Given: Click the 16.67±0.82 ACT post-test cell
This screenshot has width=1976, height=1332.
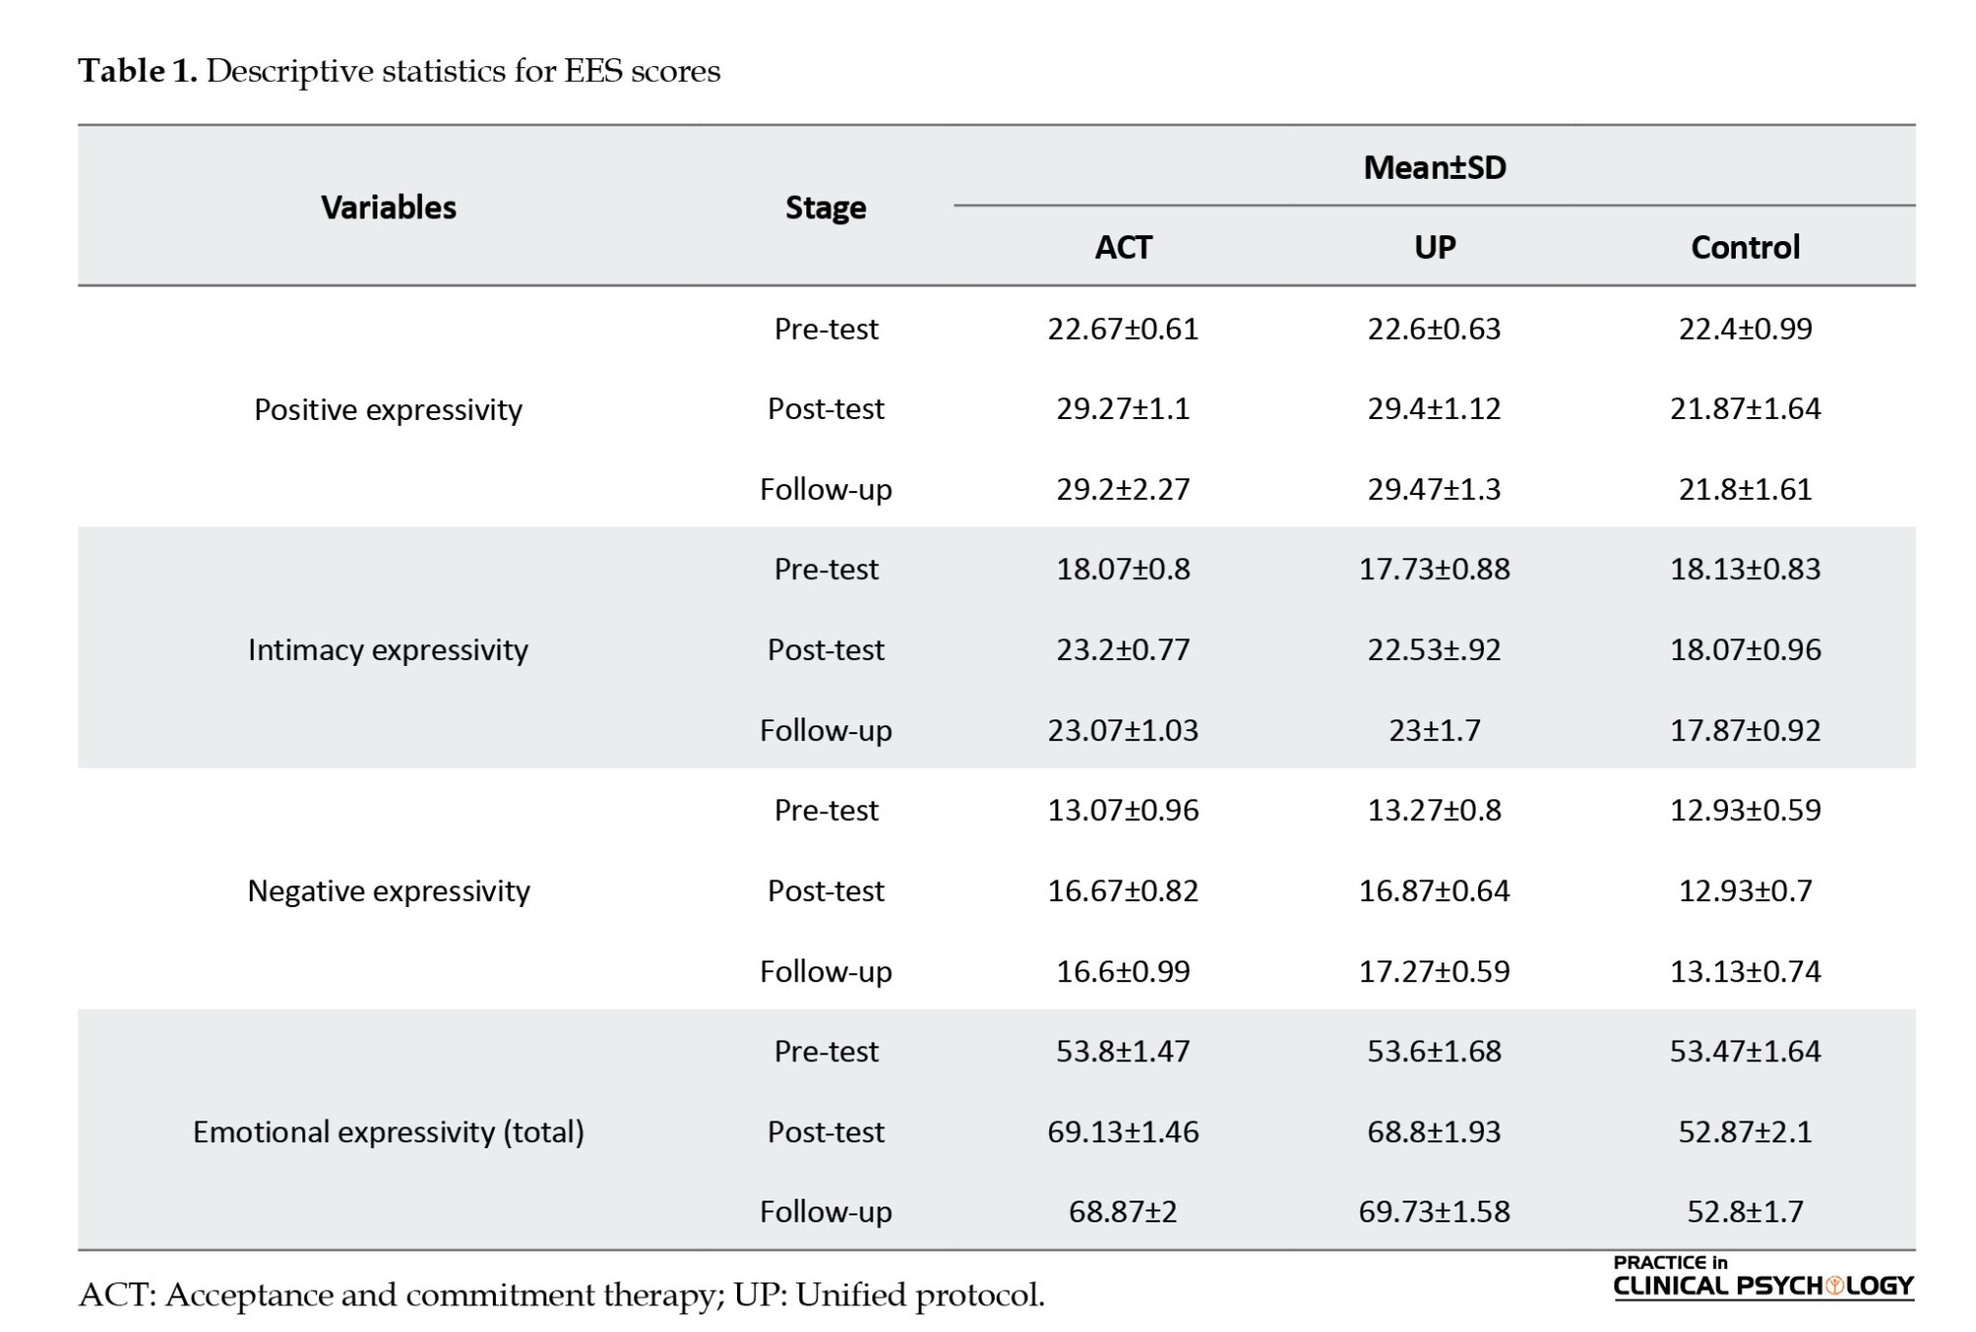Looking at the screenshot, I should point(1122,891).
